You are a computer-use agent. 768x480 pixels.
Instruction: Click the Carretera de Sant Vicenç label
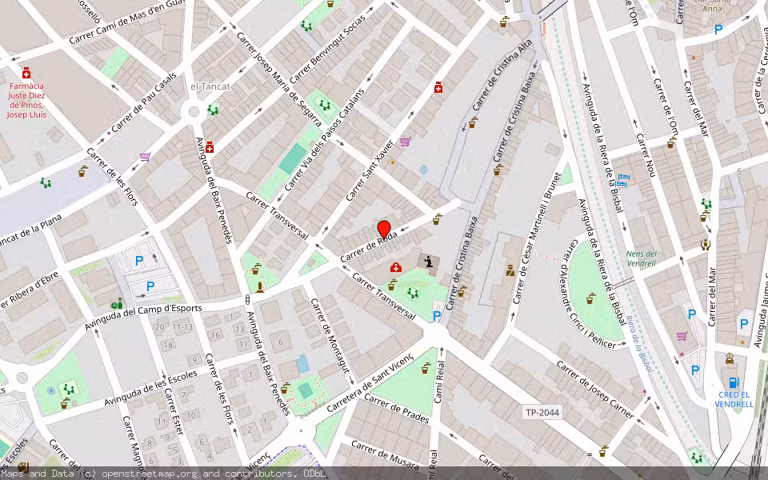(370, 382)
